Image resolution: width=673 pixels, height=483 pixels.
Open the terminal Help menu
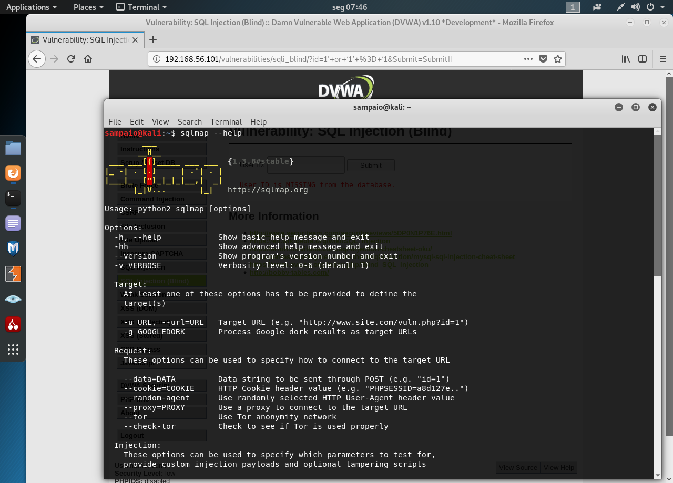pos(258,121)
